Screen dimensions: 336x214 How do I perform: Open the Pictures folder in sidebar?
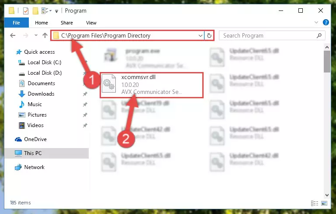(x=37, y=115)
